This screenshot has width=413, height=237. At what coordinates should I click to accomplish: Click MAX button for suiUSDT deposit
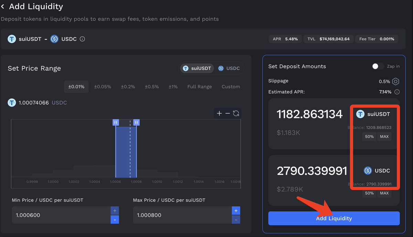click(x=384, y=137)
